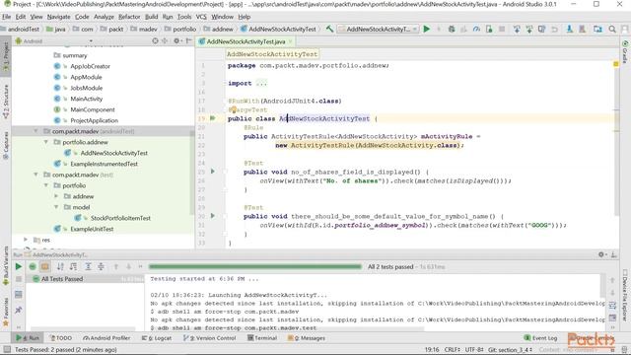Viewport: 631px width, 355px height.
Task: Click the Rerun tests green play icon in Run panel
Action: [19, 266]
